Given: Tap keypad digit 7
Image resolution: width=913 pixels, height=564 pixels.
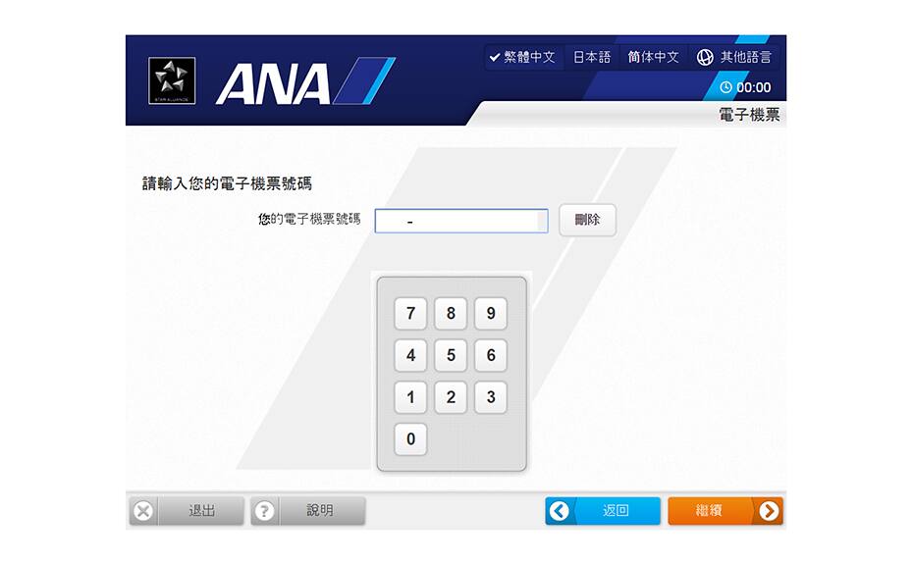Looking at the screenshot, I should pyautogui.click(x=410, y=313).
